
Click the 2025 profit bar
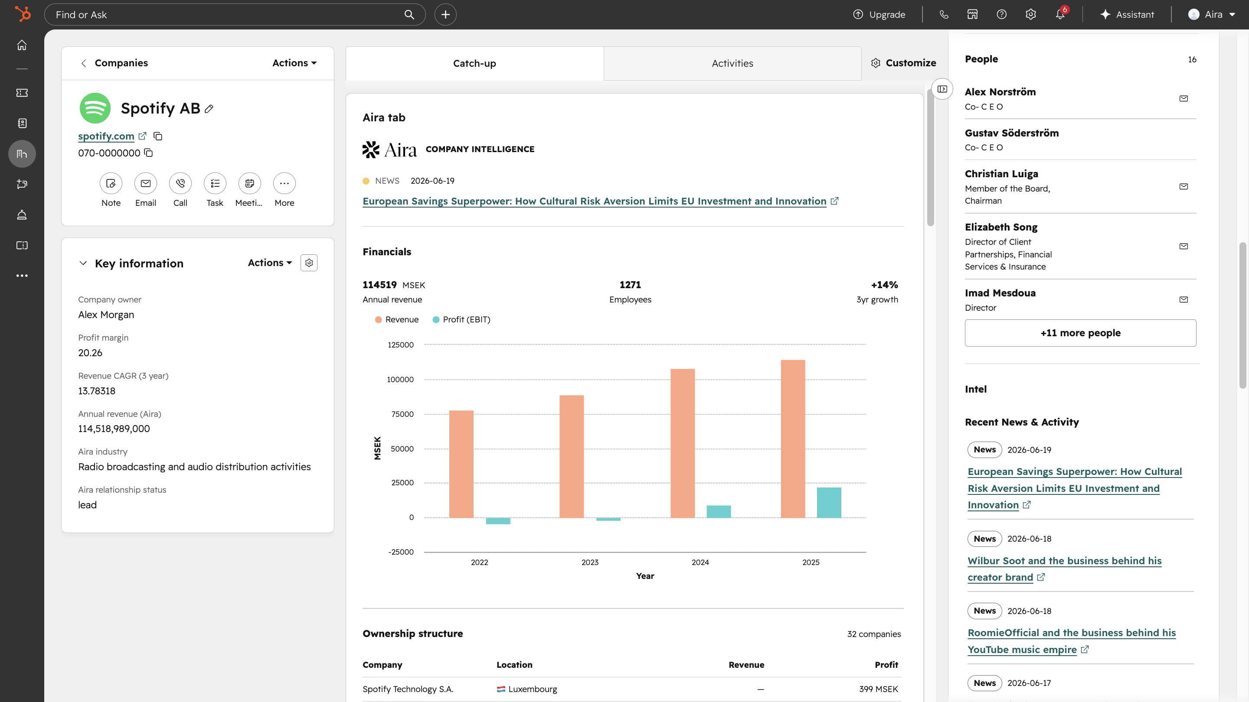click(829, 503)
